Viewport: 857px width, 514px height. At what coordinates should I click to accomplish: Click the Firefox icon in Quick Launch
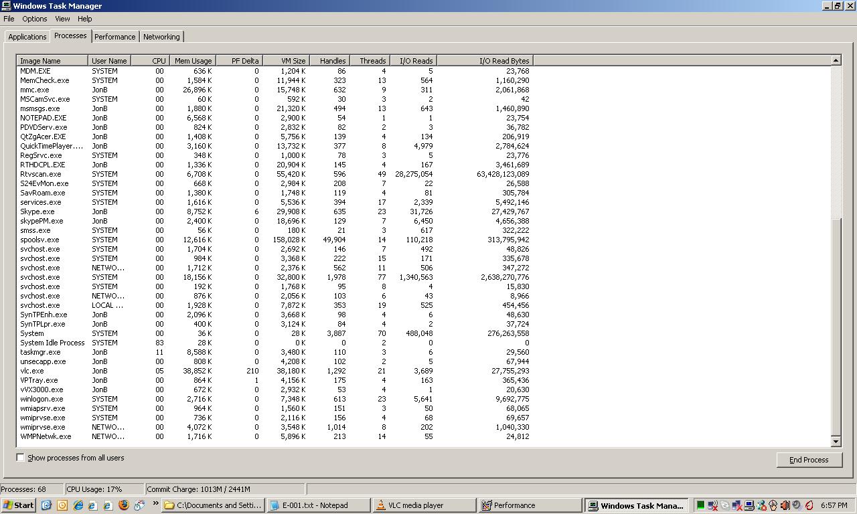point(123,505)
